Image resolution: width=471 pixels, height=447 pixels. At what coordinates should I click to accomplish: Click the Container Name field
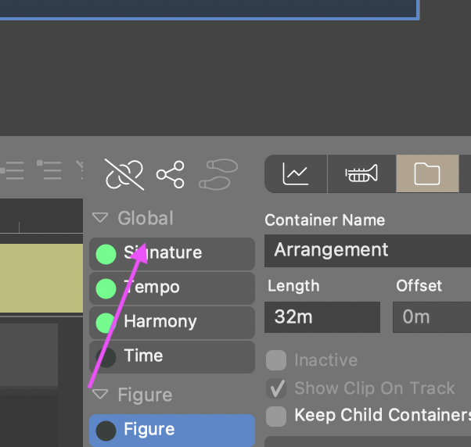coord(368,251)
